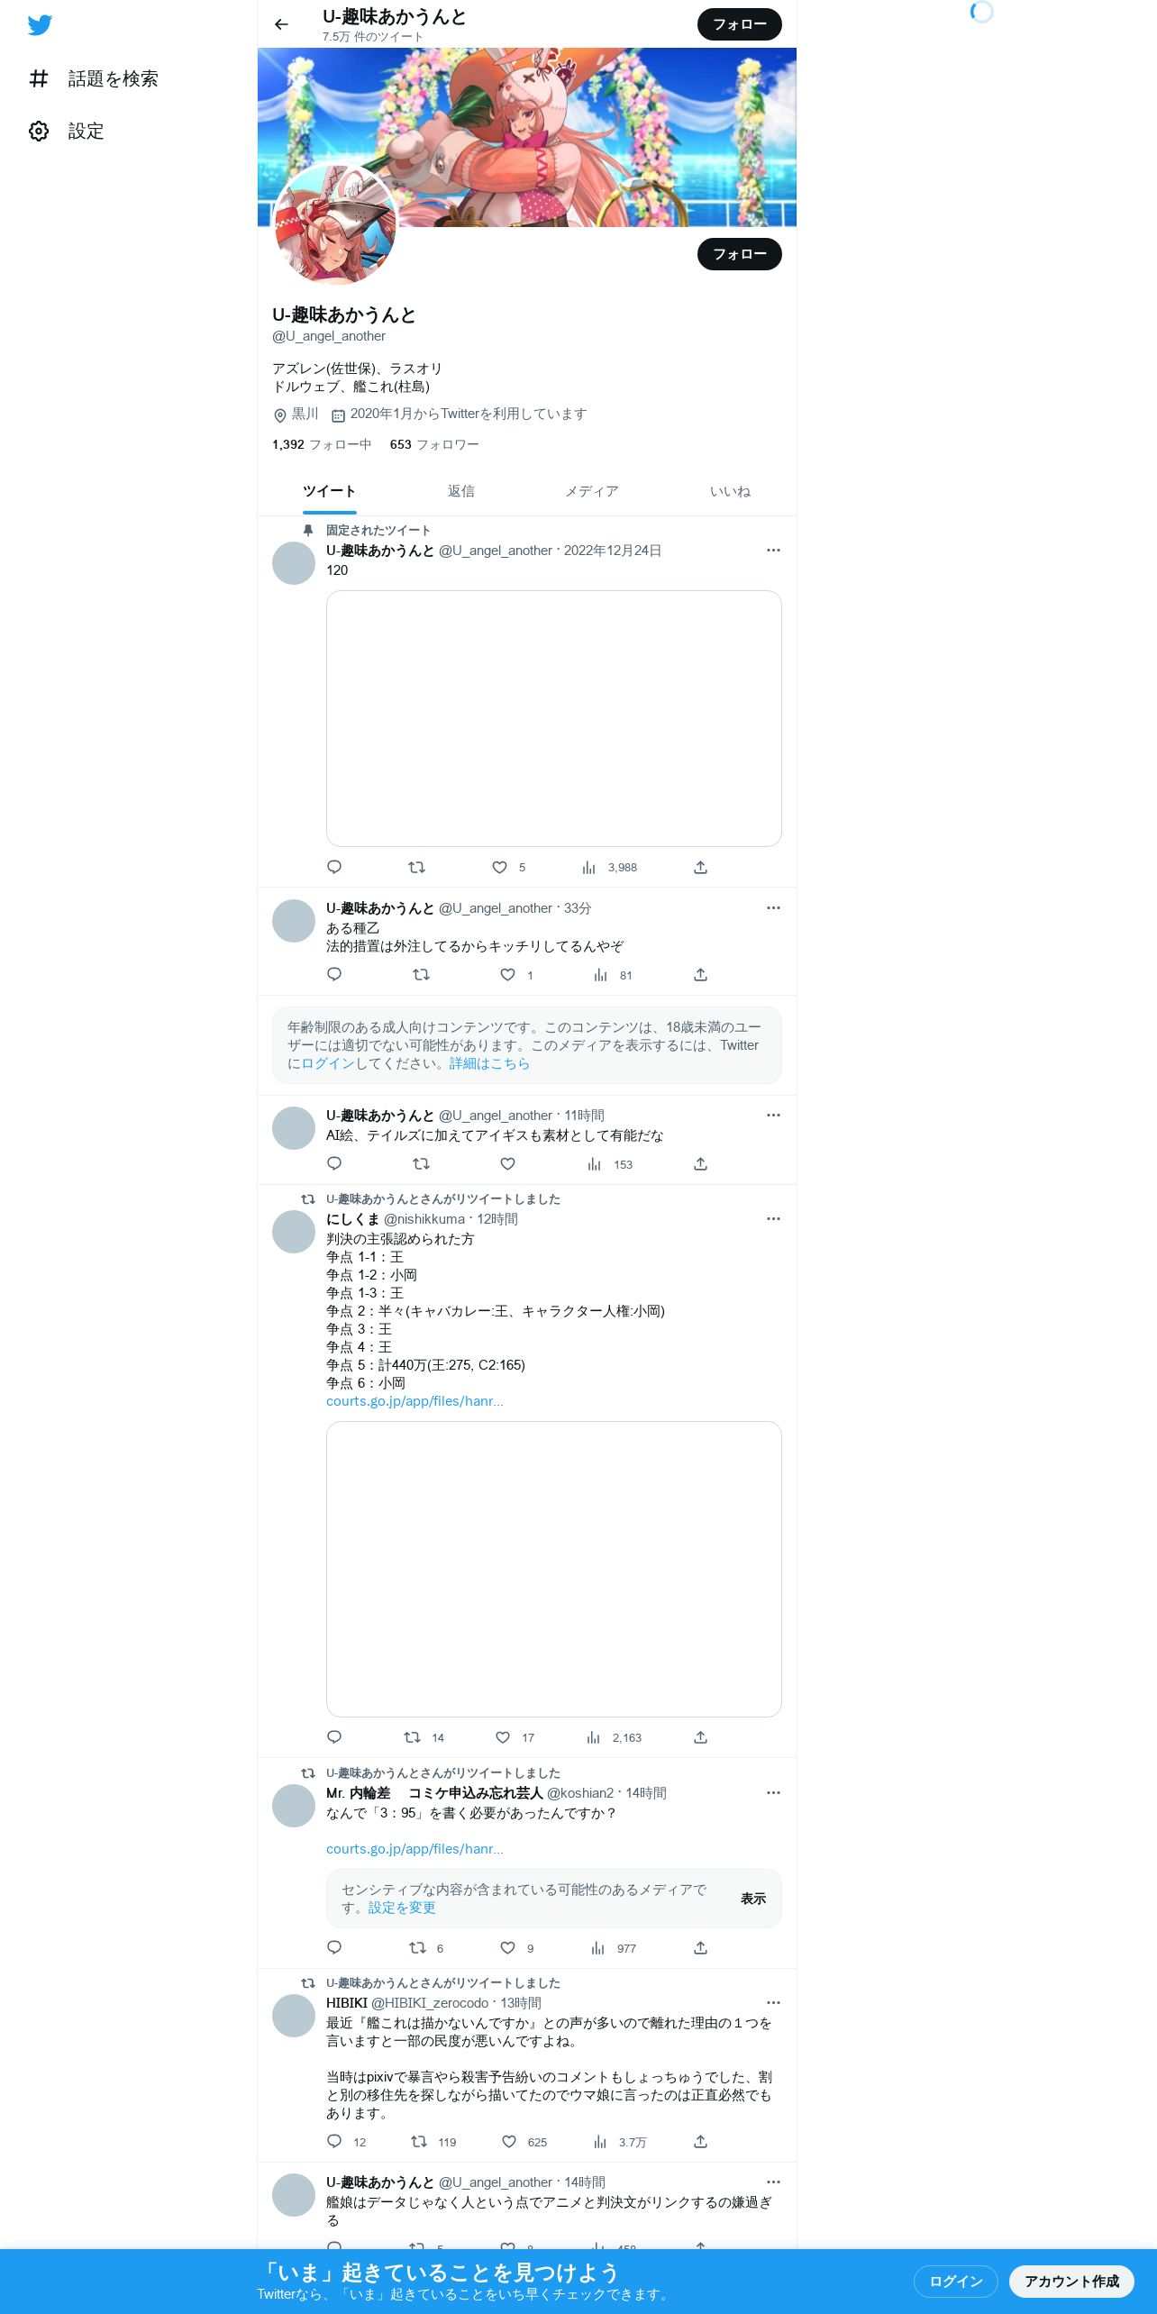Open the いいね tab
Screen dimensions: 1157x2314
pos(730,491)
